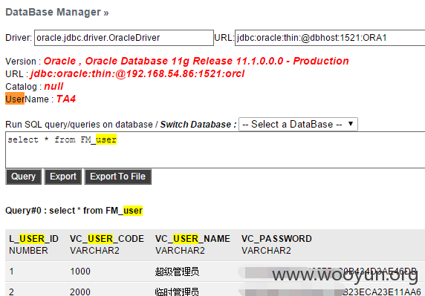Select user ID cell 1
Viewport: 425px width, 296px height.
point(11,272)
